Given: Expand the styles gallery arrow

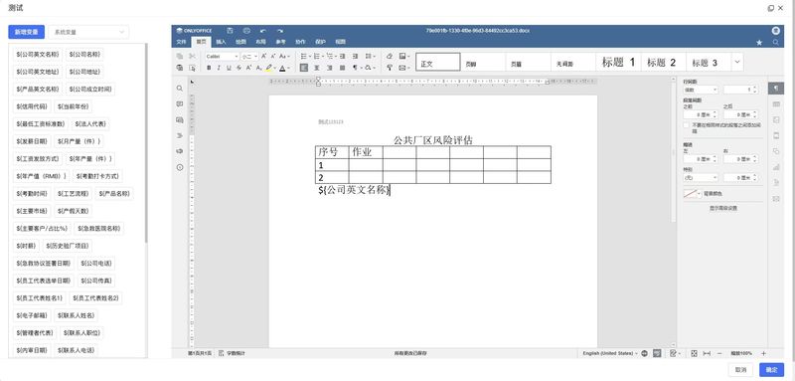Looking at the screenshot, I should click(737, 62).
